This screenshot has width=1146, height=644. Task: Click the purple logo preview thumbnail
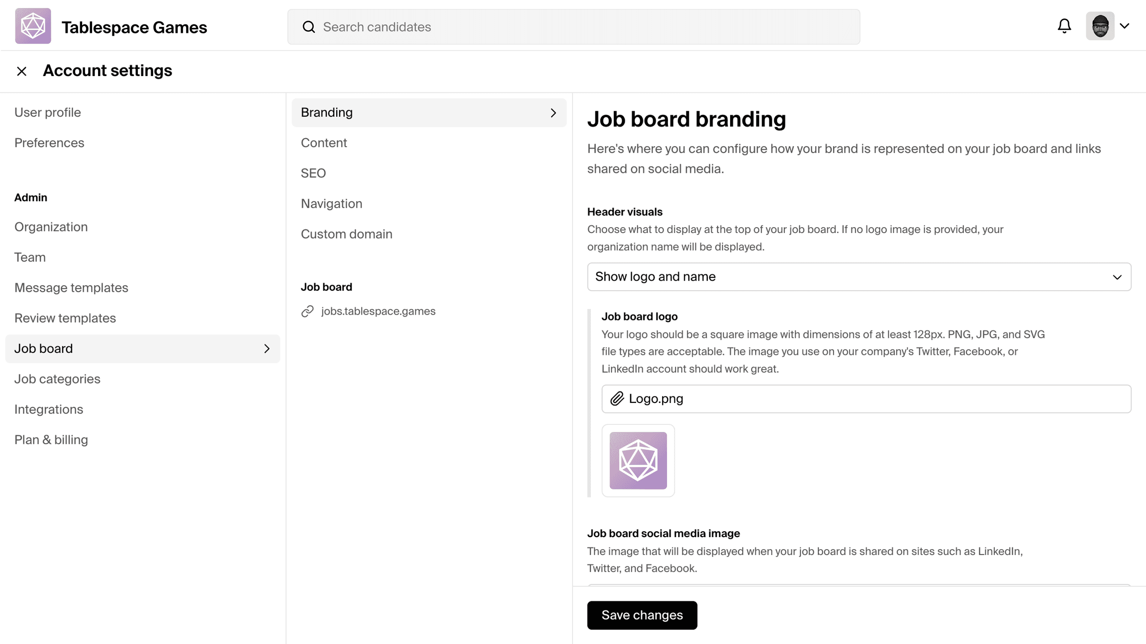tap(638, 461)
